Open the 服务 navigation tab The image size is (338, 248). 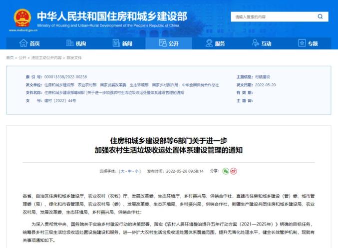(x=215, y=43)
